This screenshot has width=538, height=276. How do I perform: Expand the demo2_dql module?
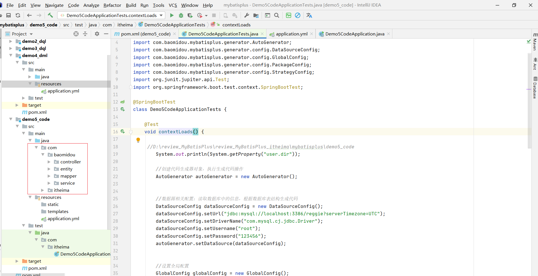click(x=10, y=41)
